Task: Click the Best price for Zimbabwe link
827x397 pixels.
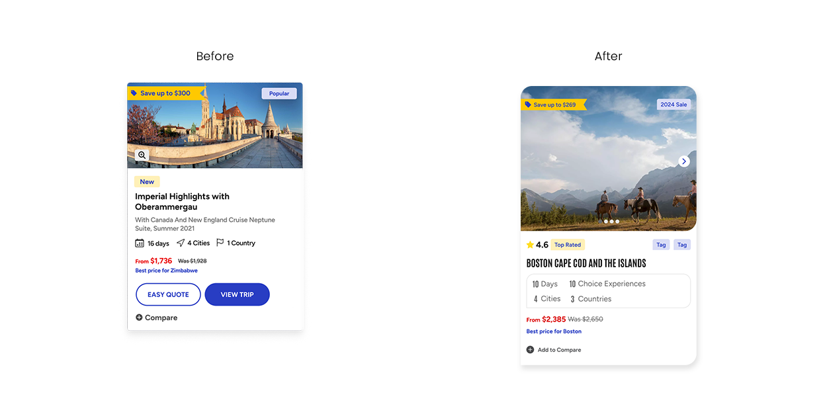Action: [x=166, y=271]
